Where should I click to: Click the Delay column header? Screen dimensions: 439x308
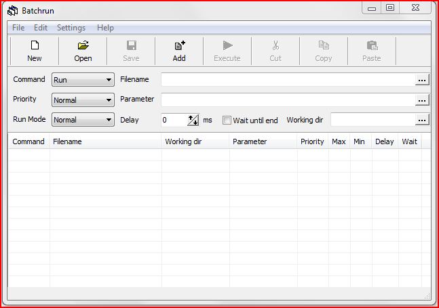(385, 141)
